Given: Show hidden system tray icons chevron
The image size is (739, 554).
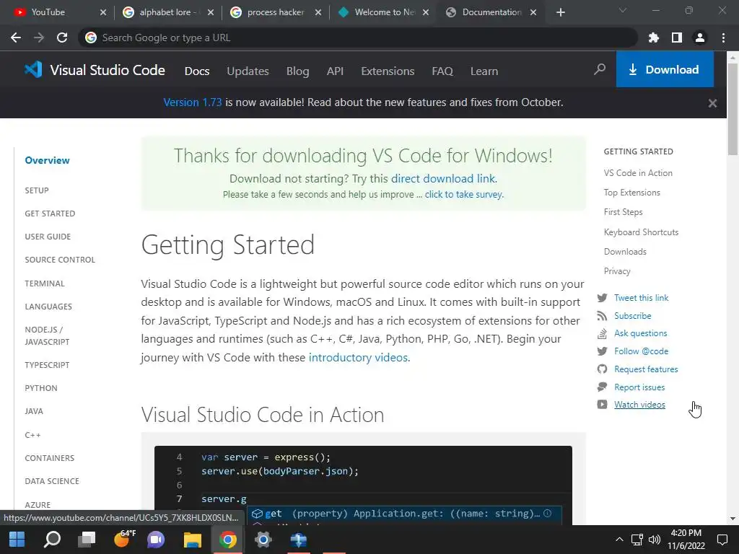Looking at the screenshot, I should point(619,540).
